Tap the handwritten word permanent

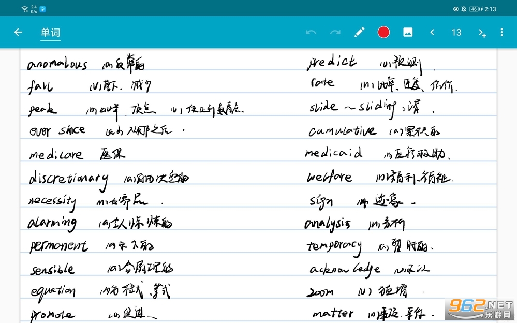click(58, 246)
